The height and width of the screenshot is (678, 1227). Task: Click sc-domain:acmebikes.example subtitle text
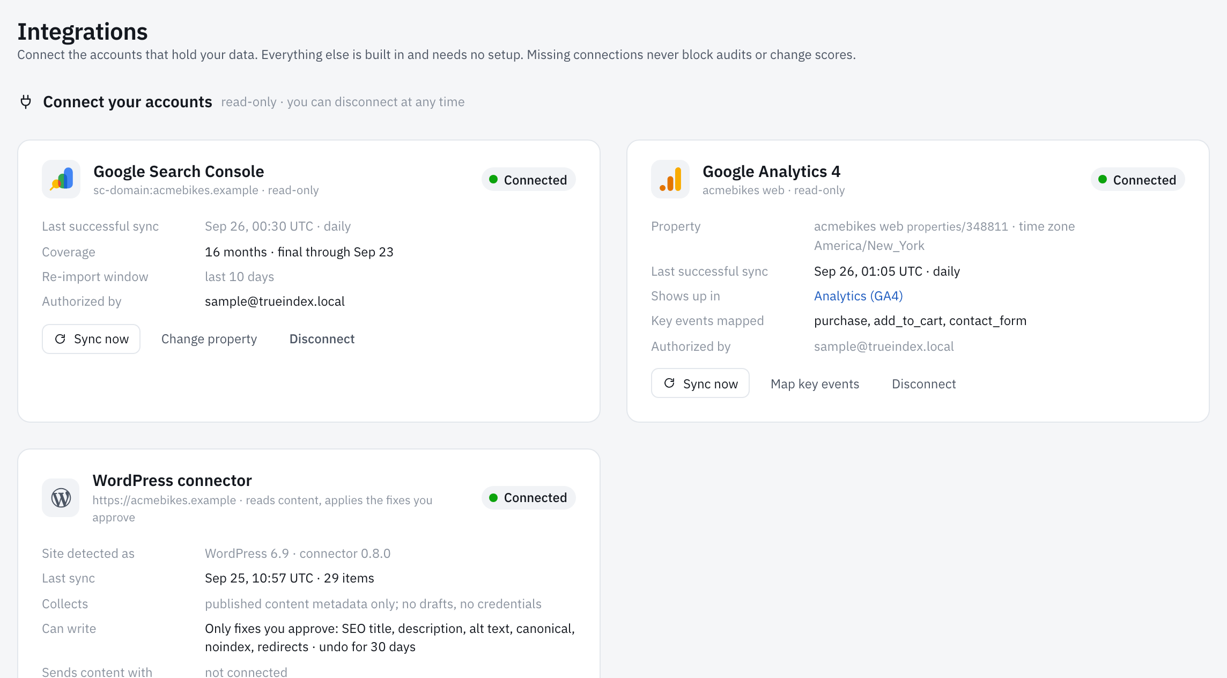tap(206, 190)
